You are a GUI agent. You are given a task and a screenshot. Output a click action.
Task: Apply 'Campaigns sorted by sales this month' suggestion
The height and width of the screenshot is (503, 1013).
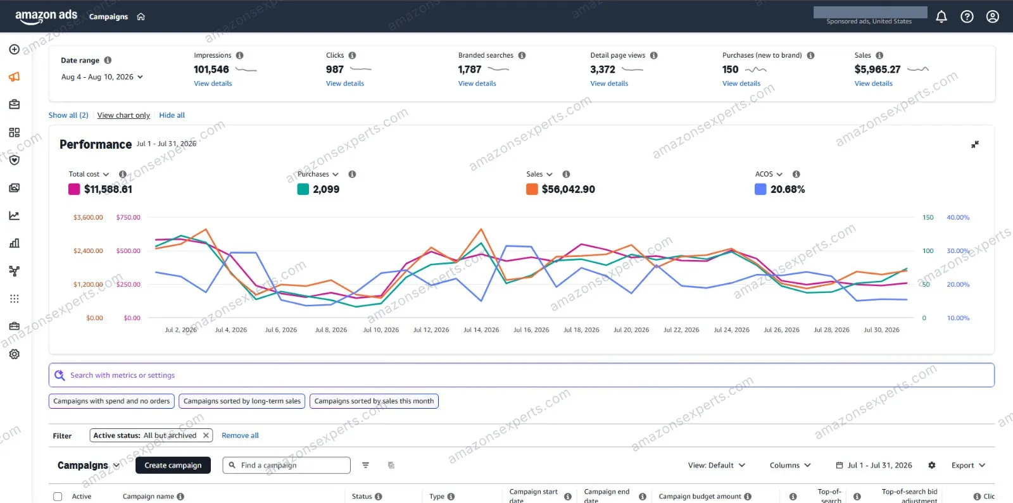374,401
